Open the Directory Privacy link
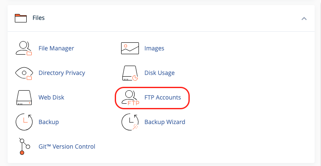The image size is (321, 166). (62, 73)
